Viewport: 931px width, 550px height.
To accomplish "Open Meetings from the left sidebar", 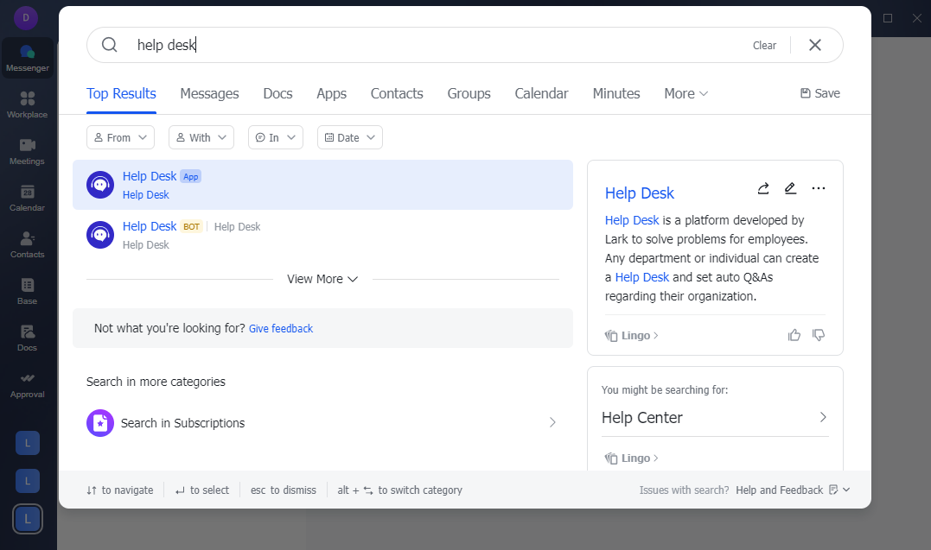I will click(27, 151).
